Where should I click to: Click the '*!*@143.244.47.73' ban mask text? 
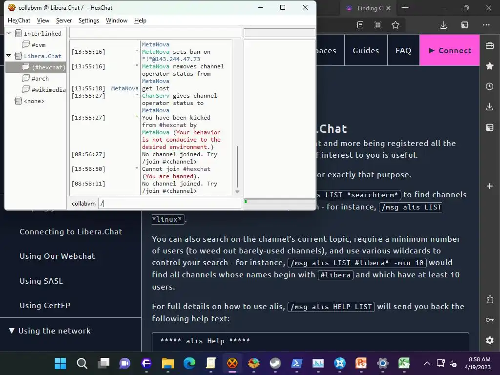(171, 59)
